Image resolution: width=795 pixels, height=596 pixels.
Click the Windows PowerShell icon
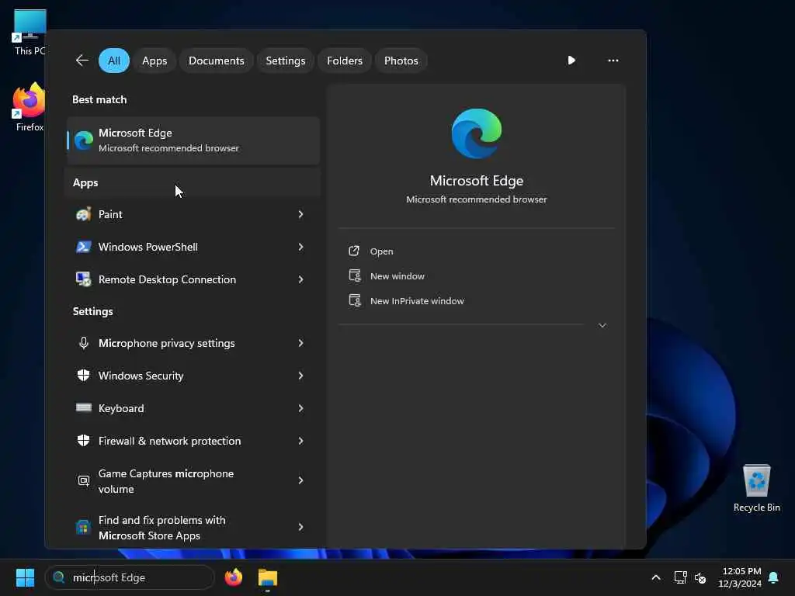[x=84, y=247]
